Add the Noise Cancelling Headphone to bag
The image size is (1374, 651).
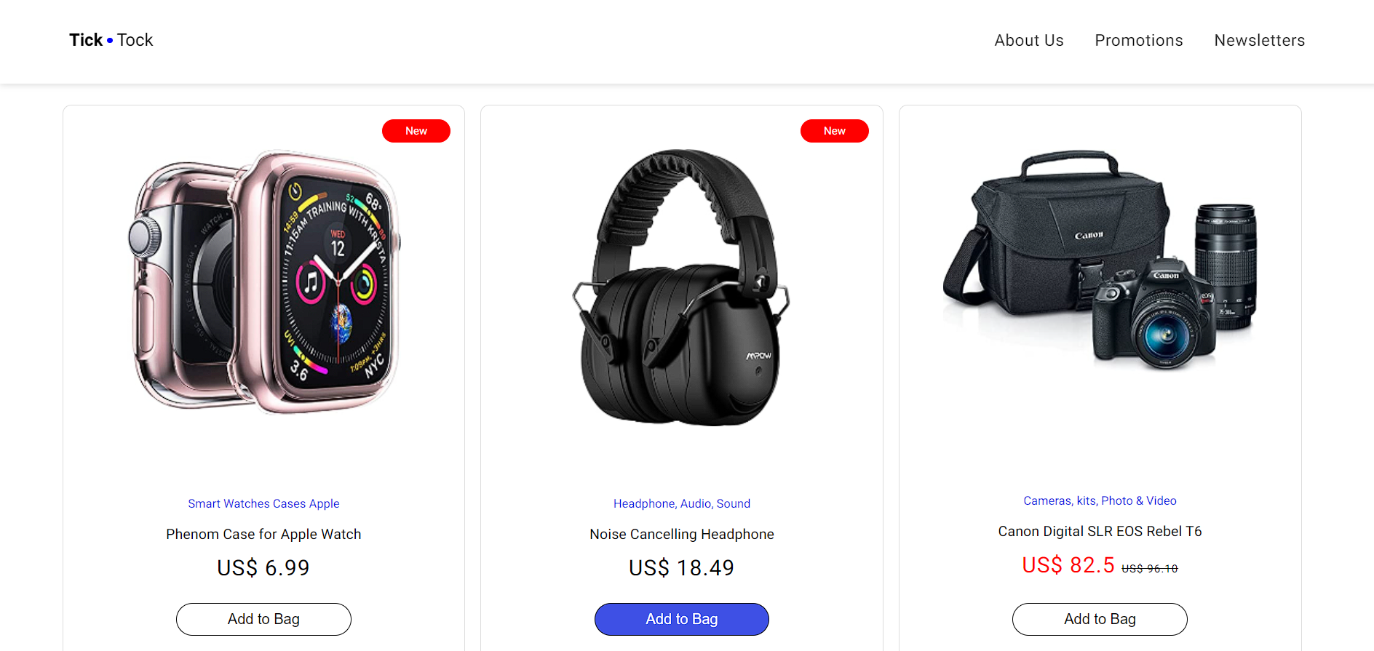tap(682, 619)
